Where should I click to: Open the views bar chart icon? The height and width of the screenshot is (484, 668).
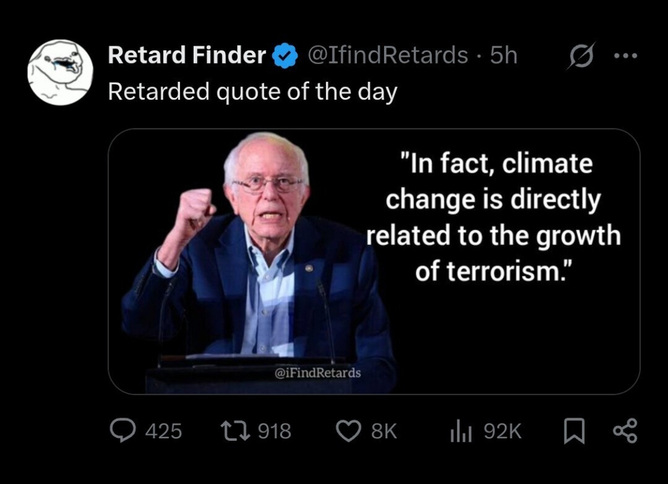[x=461, y=431]
